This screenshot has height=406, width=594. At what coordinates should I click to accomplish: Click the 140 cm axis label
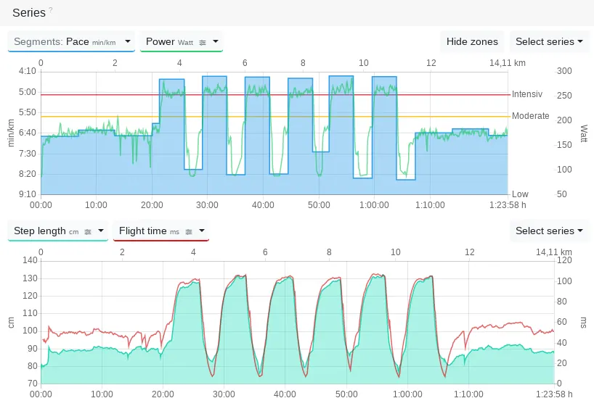tap(30, 260)
